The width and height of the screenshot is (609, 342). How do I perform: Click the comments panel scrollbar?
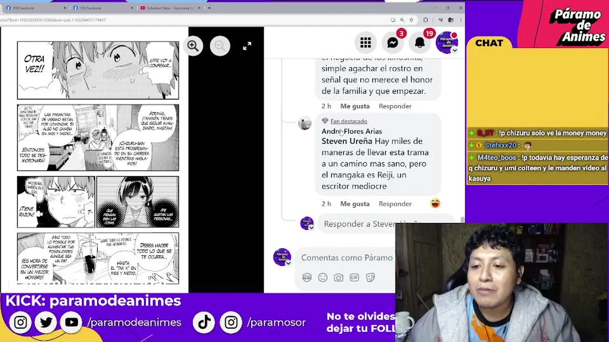462,219
